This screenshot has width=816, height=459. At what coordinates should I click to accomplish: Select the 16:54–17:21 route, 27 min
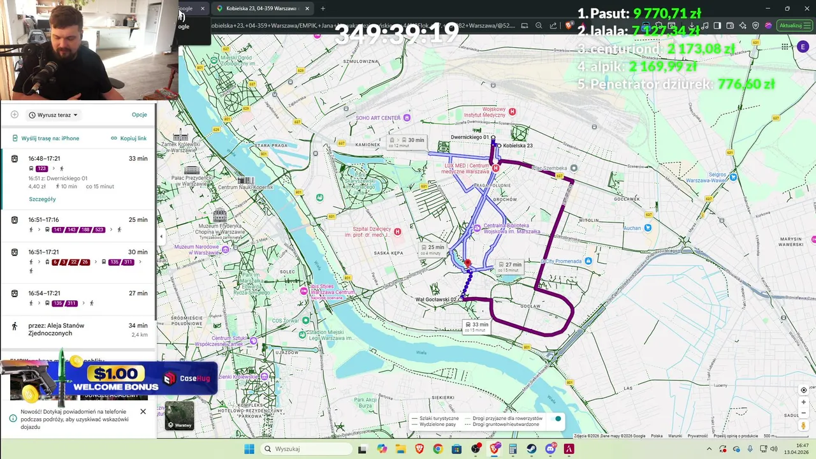[x=78, y=298]
